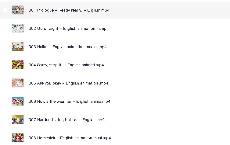This screenshot has height=145, width=230.
Task: Open the 006 How's the weather thumbnail
Action: (18, 101)
